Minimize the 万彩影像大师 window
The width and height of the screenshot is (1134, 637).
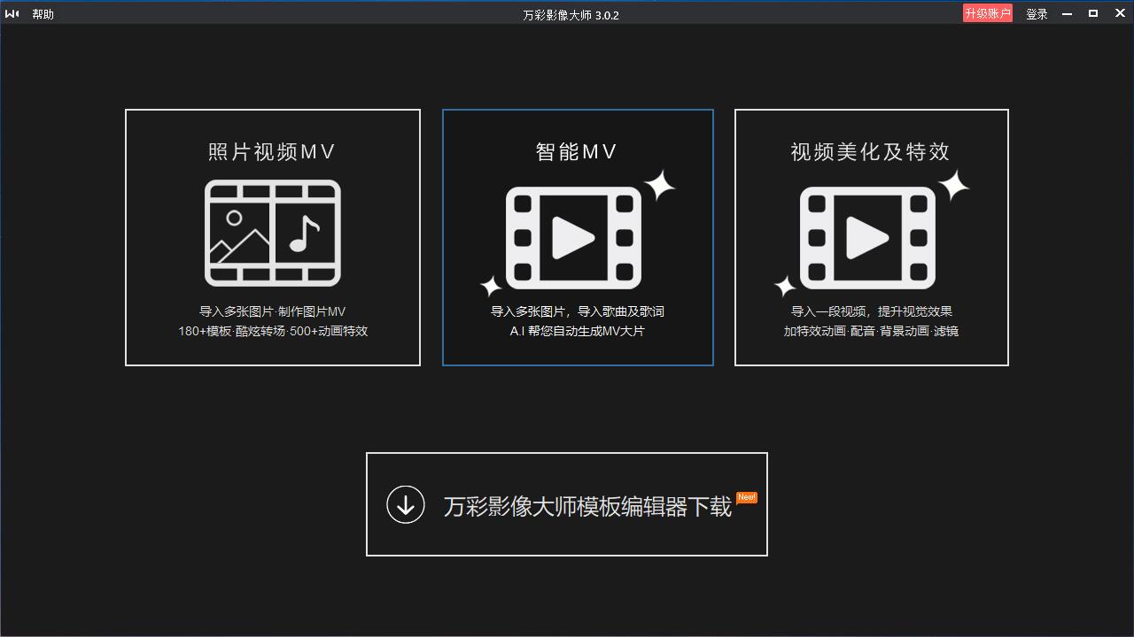point(1067,13)
